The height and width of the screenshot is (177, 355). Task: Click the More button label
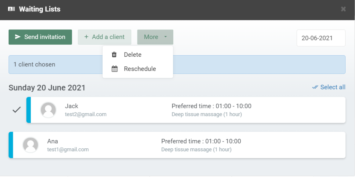(151, 37)
